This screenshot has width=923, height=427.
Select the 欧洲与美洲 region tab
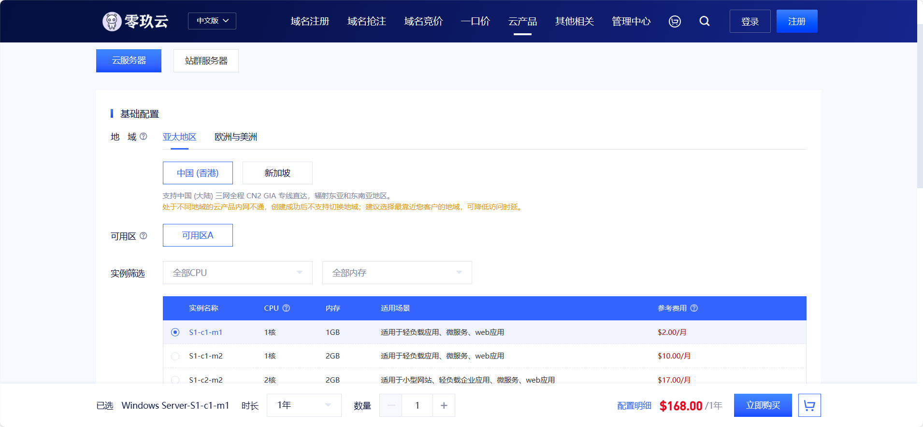[236, 137]
